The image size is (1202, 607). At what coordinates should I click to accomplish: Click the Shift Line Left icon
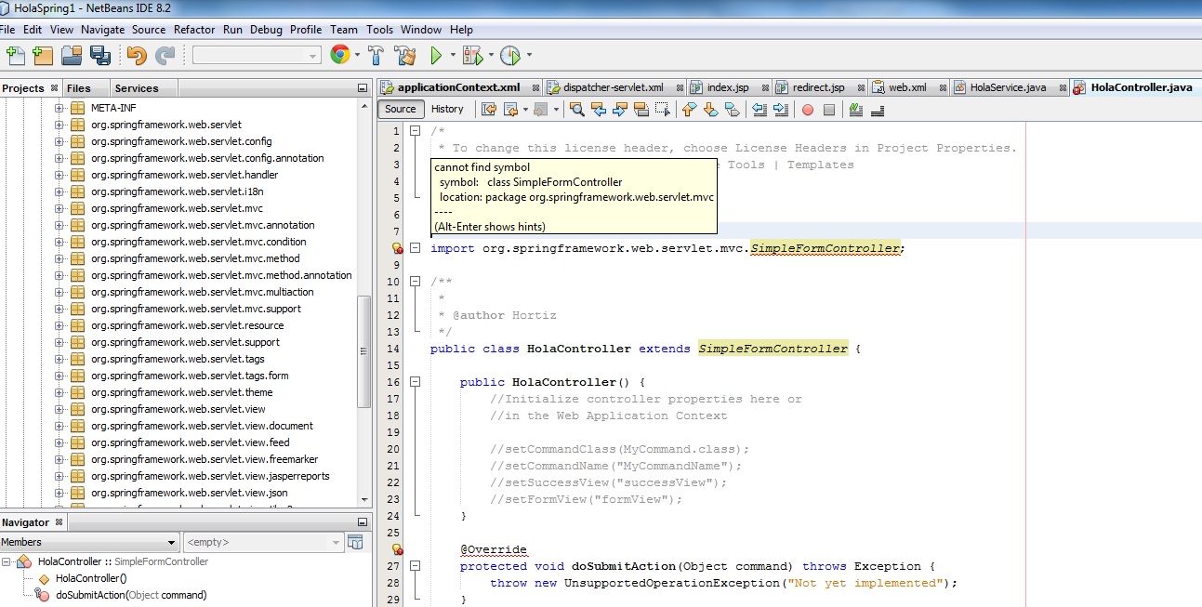760,110
